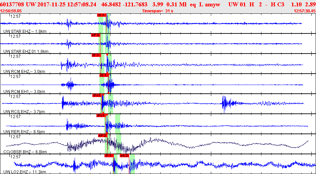Click the eP 2 pick flag on OBSR BHZ

click(x=102, y=136)
